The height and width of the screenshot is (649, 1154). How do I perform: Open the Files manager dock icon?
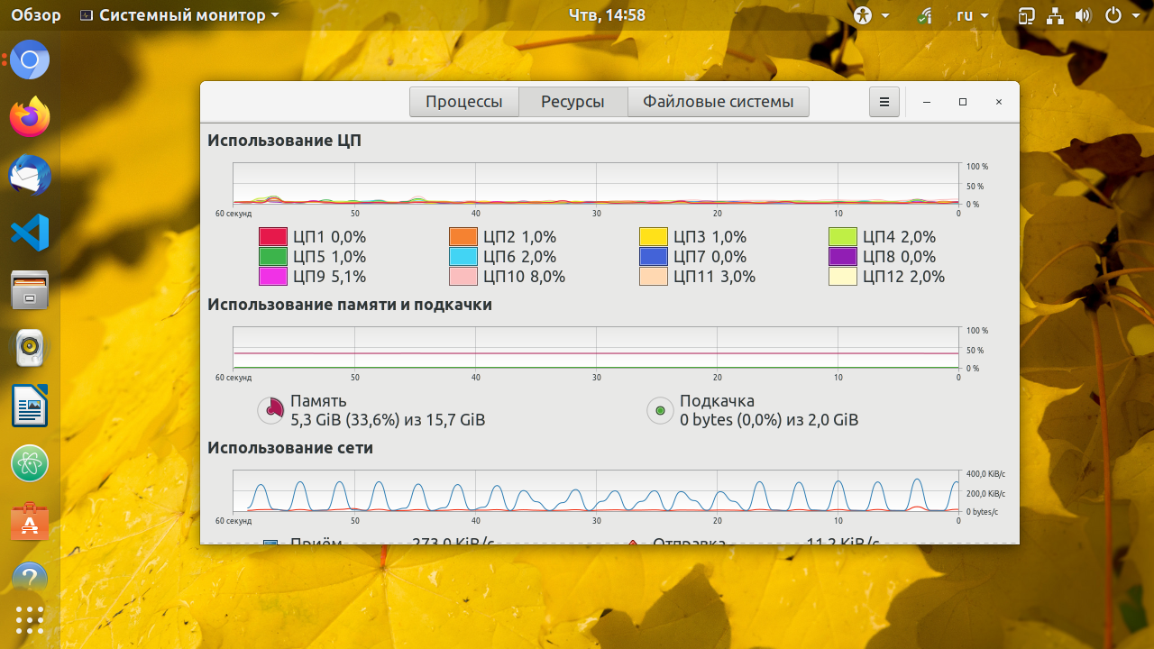point(30,290)
